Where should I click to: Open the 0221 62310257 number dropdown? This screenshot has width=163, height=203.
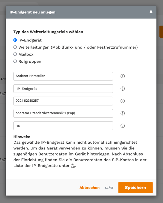coord(63,101)
